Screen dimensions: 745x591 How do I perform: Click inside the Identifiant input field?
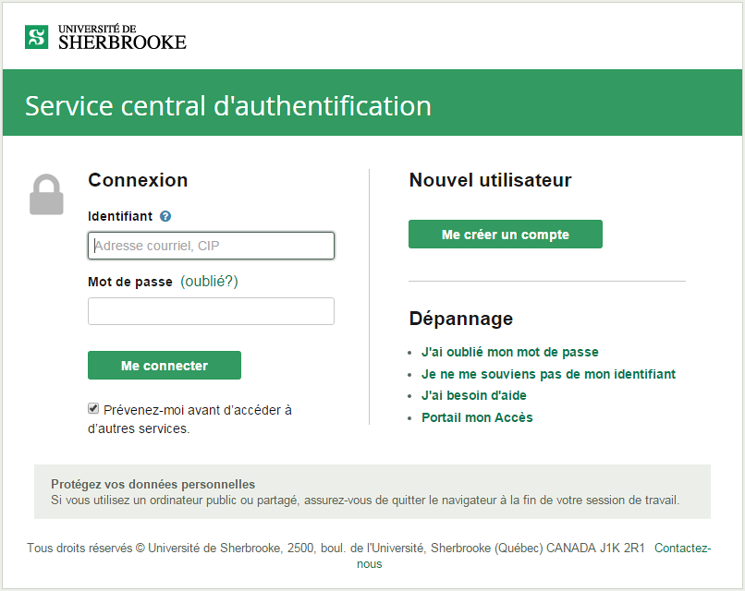[x=211, y=245]
